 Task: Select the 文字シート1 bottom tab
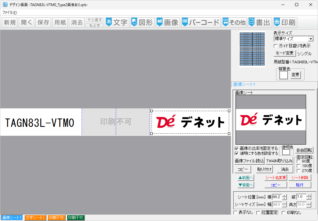tap(35, 218)
